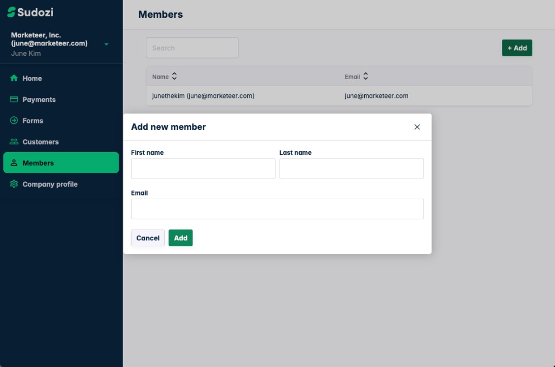The image size is (555, 367).
Task: Sort the table by Email column
Action: pyautogui.click(x=365, y=76)
